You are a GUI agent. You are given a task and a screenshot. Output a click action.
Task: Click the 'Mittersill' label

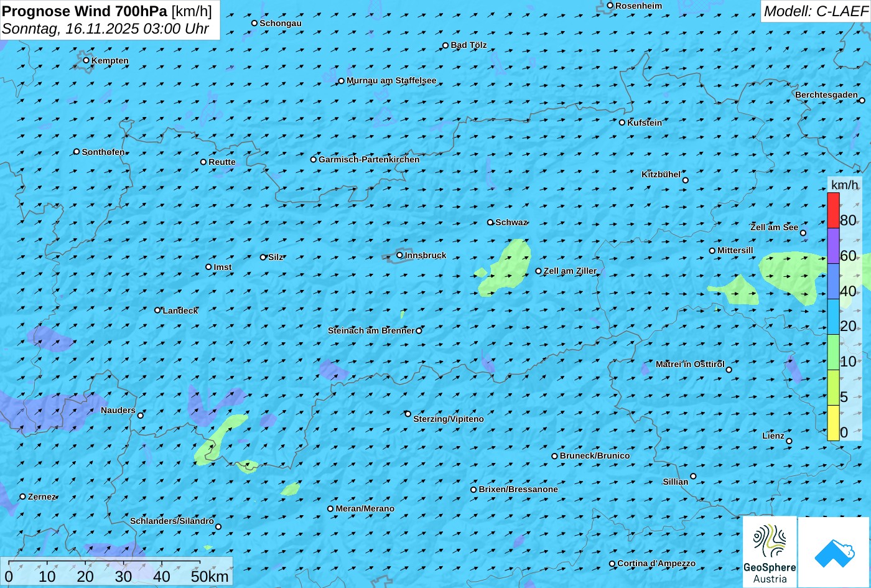pyautogui.click(x=735, y=250)
